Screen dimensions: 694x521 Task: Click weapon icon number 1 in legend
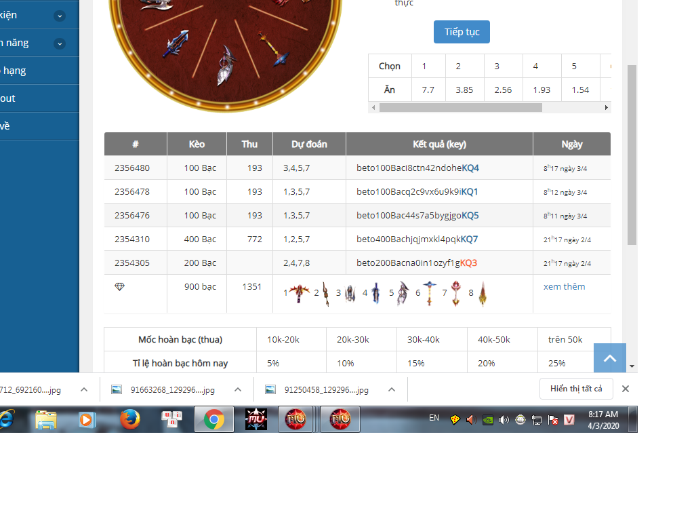pos(300,294)
